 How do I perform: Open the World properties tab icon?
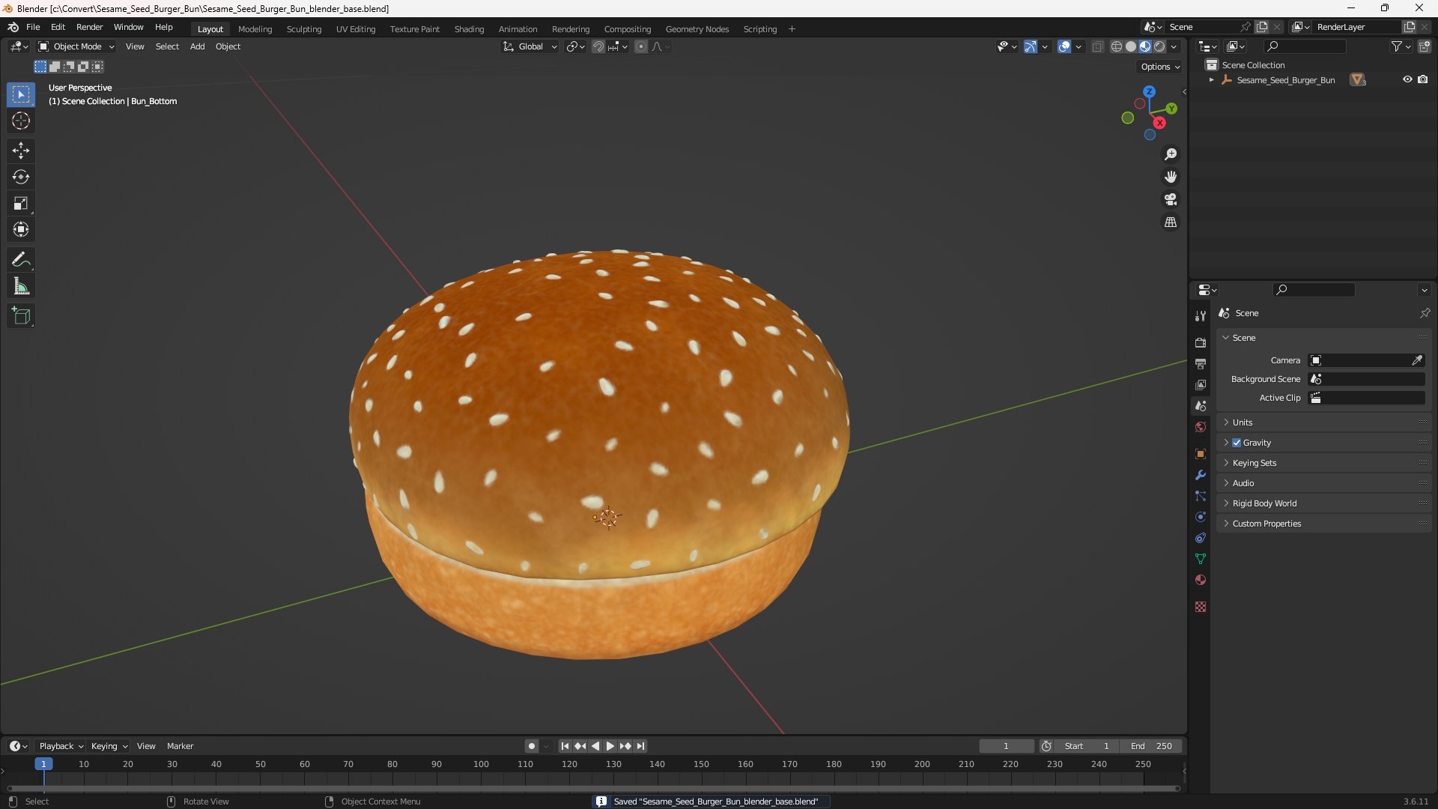click(x=1201, y=427)
